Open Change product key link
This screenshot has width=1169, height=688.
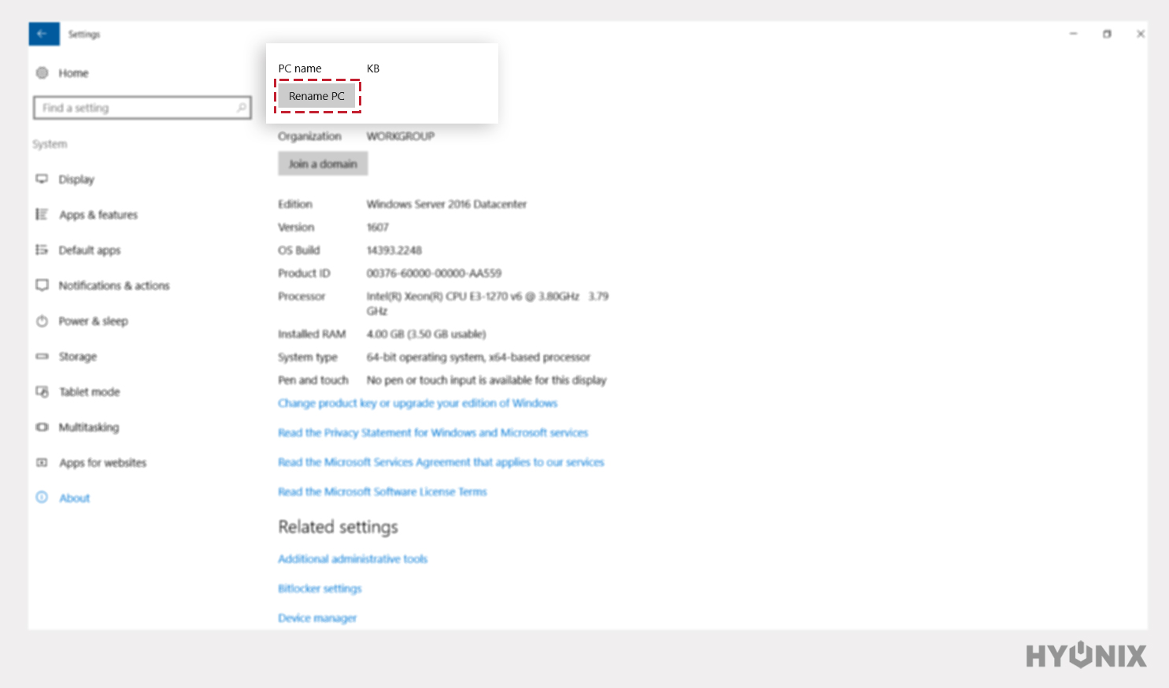point(416,402)
